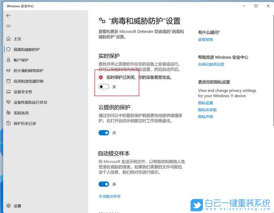Turn off the 自动提交样本 toggle
This screenshot has width=274, height=213.
pyautogui.click(x=104, y=184)
